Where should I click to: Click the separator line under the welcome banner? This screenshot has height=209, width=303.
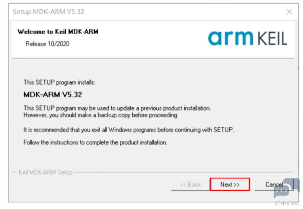(153, 58)
